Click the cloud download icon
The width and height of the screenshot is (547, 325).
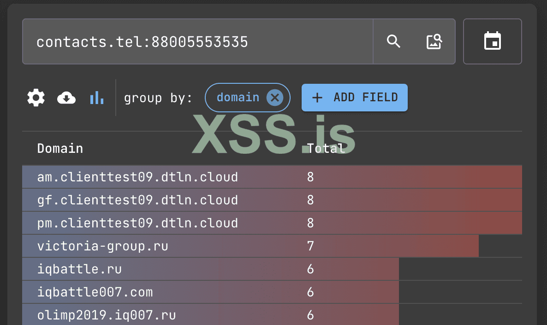click(66, 98)
